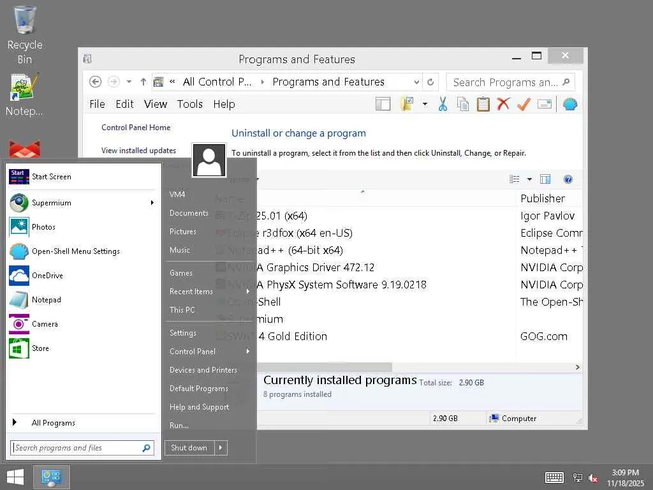The width and height of the screenshot is (653, 490).
Task: Click the Back navigation arrow
Action: pos(96,82)
